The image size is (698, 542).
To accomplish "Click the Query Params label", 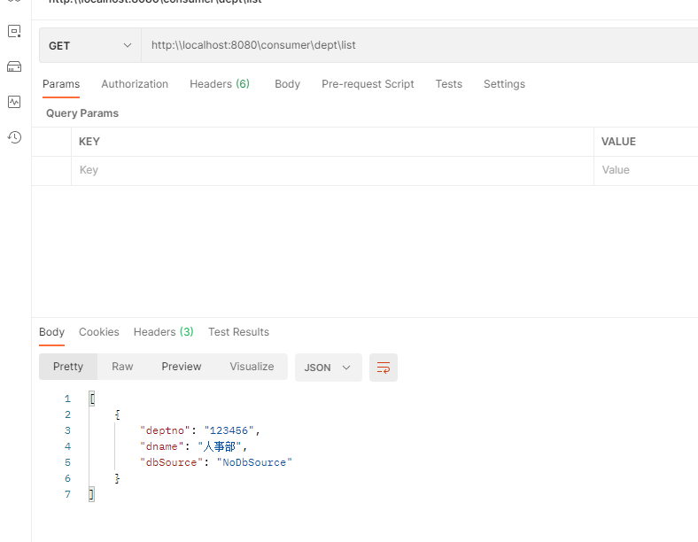I will 82,113.
